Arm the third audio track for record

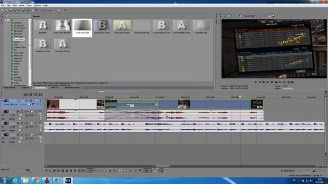tap(18, 135)
